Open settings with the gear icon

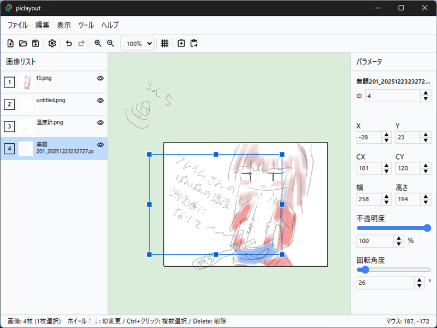pos(52,44)
